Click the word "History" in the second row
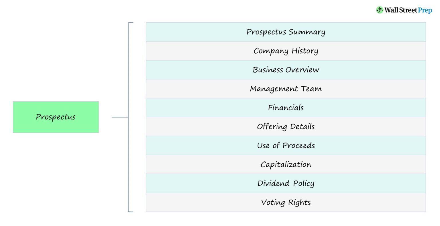Image resolution: width=440 pixels, height=226 pixels. (305, 51)
